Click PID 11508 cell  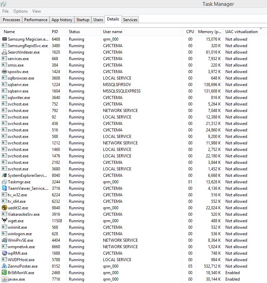click(57, 221)
